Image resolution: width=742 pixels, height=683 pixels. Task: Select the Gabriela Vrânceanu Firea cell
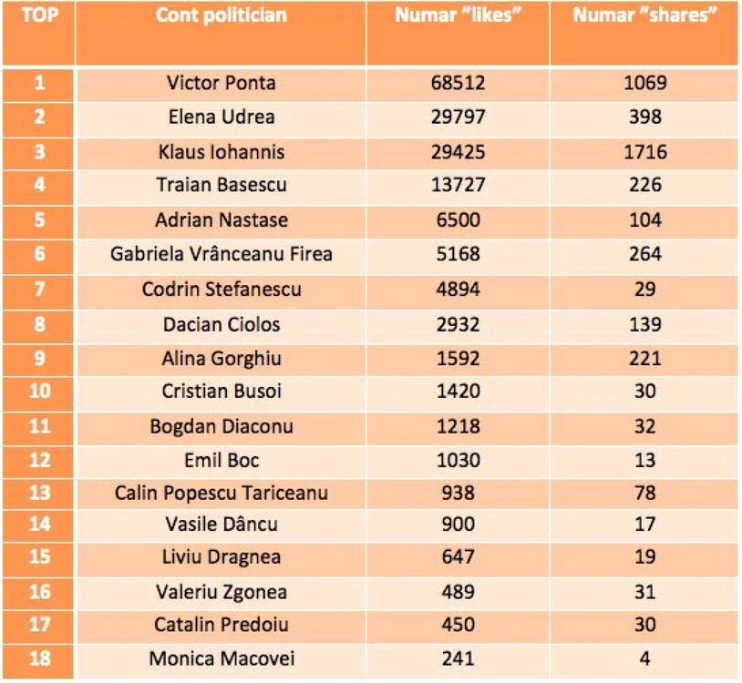(x=221, y=255)
